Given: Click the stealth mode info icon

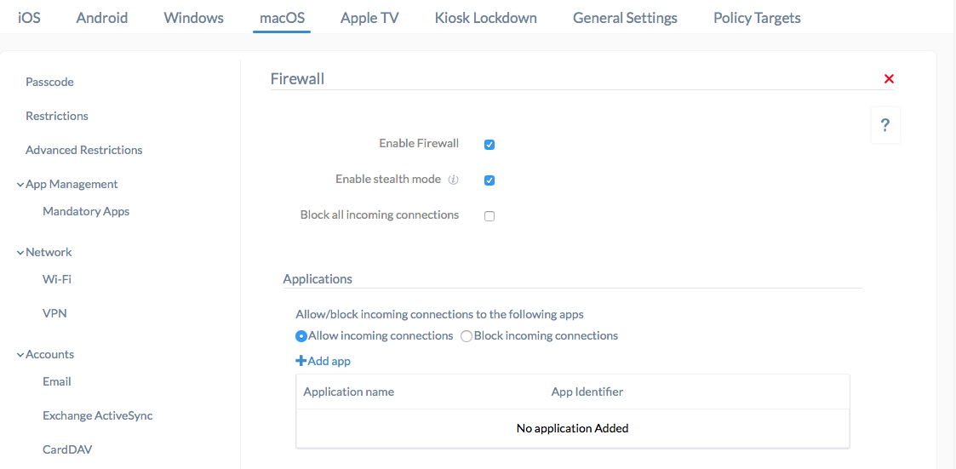Looking at the screenshot, I should point(453,180).
